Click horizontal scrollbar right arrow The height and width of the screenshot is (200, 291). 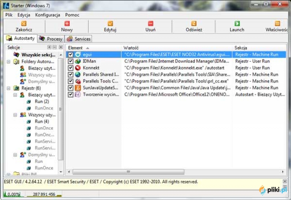(x=283, y=172)
